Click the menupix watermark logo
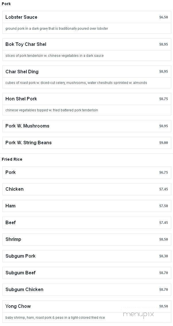The height and width of the screenshot is (326, 173). 139,314
